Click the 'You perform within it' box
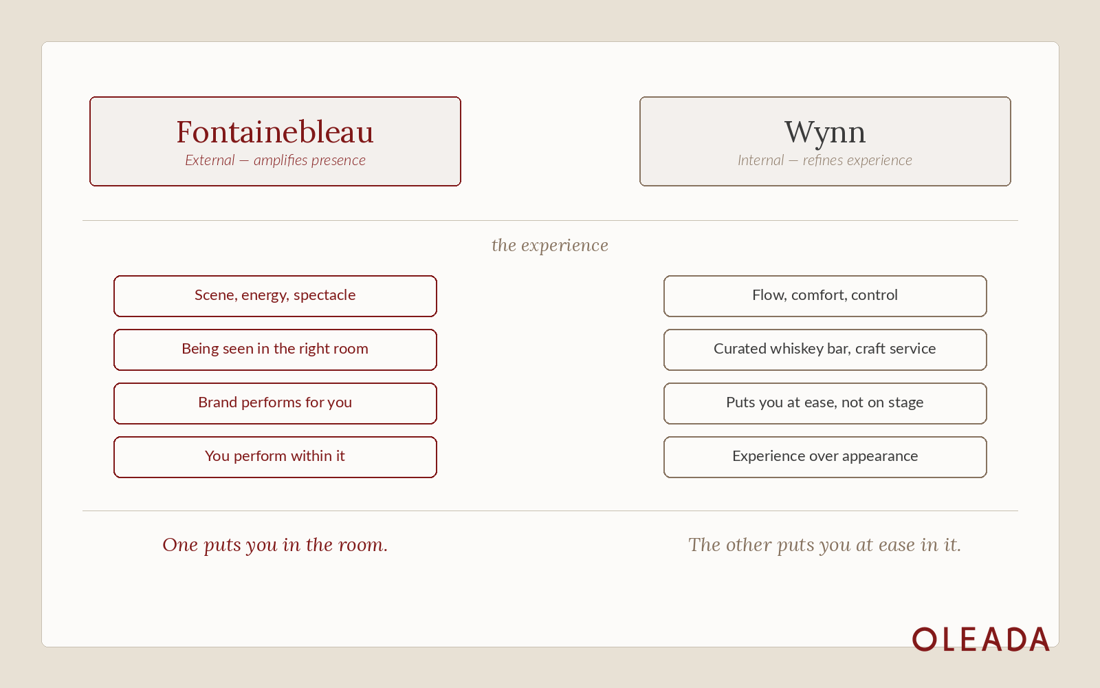Screen dimensions: 1100x688 [x=275, y=457]
